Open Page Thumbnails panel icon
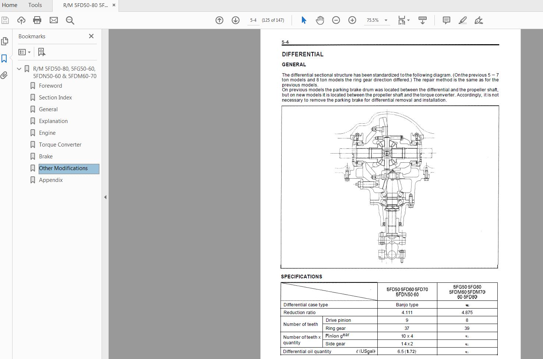Viewport: 543px width, 359px height. 5,41
